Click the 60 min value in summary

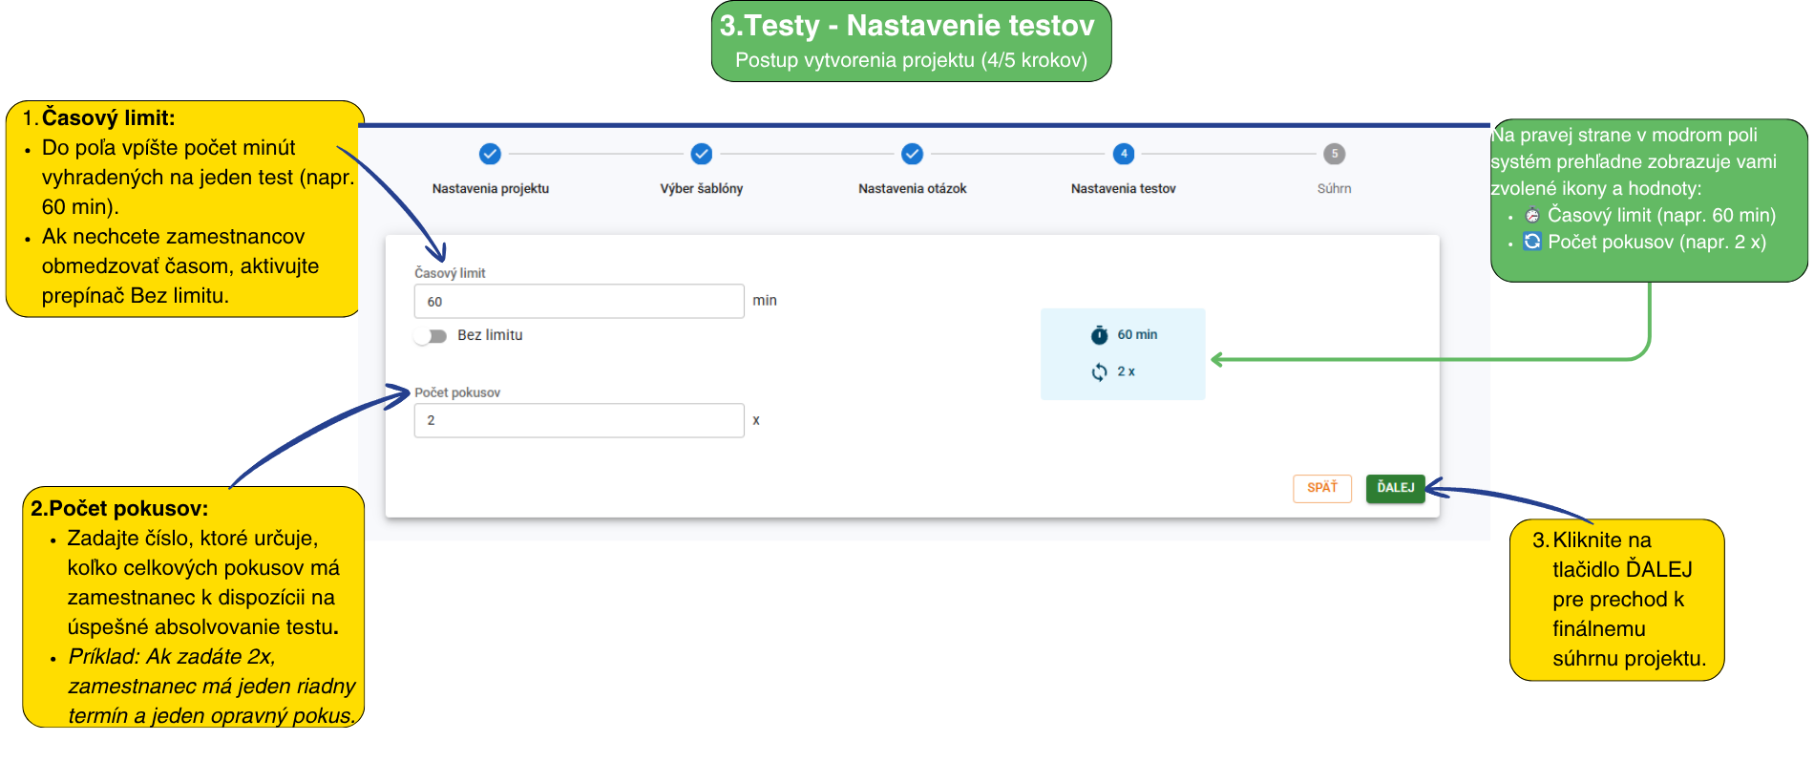(1137, 335)
